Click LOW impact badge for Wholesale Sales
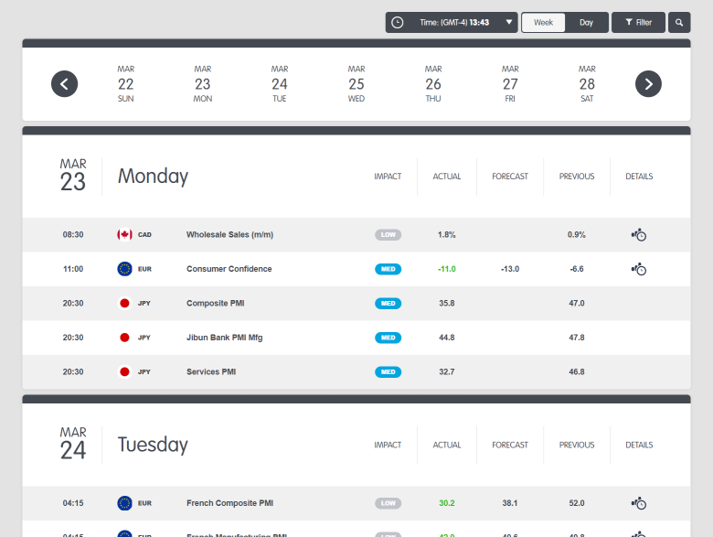Viewport: 713px width, 537px height. point(388,235)
